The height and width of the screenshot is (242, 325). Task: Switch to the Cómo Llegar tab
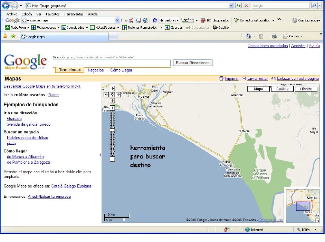[x=121, y=70]
